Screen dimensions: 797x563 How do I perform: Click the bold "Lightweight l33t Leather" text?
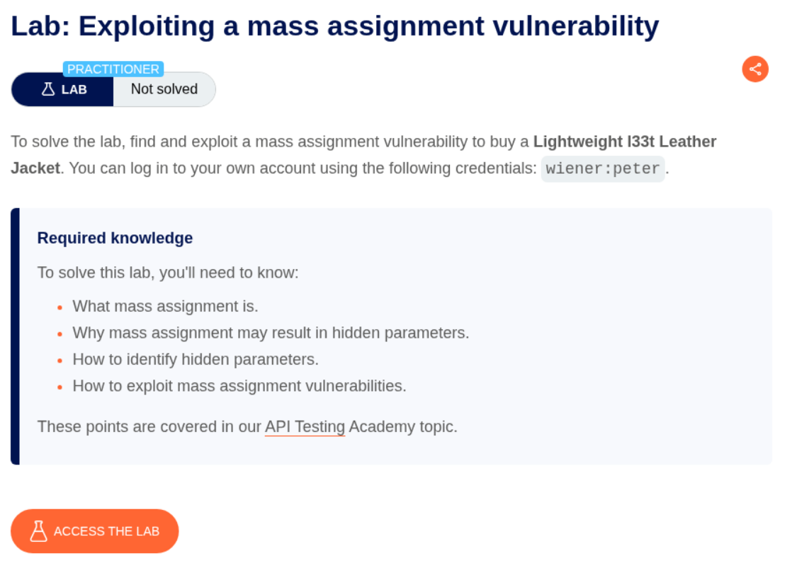624,142
